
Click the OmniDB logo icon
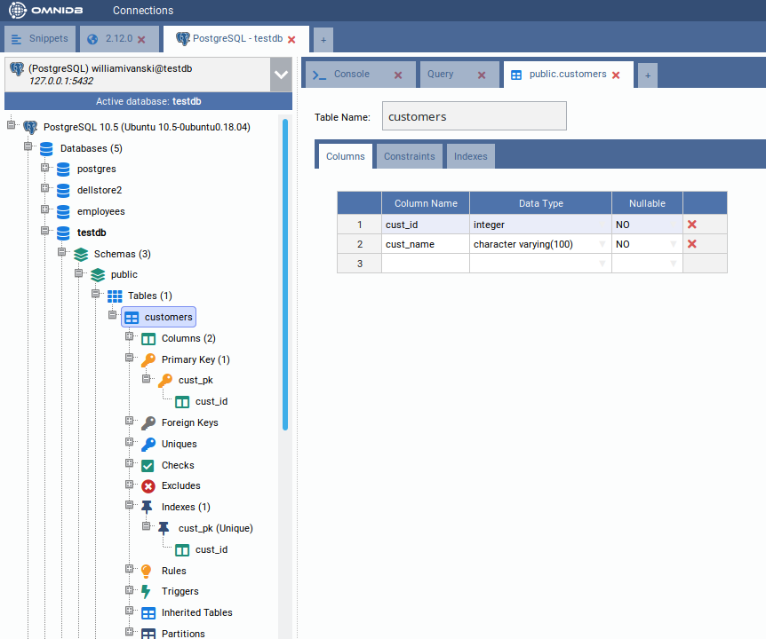18,11
